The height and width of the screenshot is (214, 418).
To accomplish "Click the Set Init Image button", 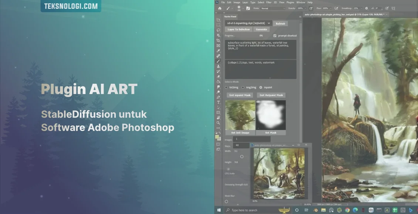I will pyautogui.click(x=240, y=133).
